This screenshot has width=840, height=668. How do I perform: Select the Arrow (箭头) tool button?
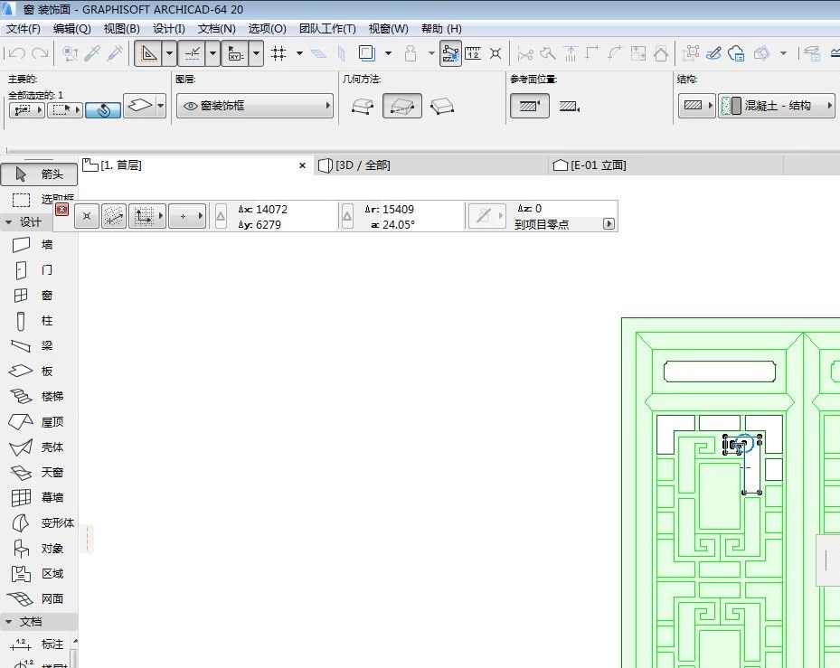(x=39, y=174)
